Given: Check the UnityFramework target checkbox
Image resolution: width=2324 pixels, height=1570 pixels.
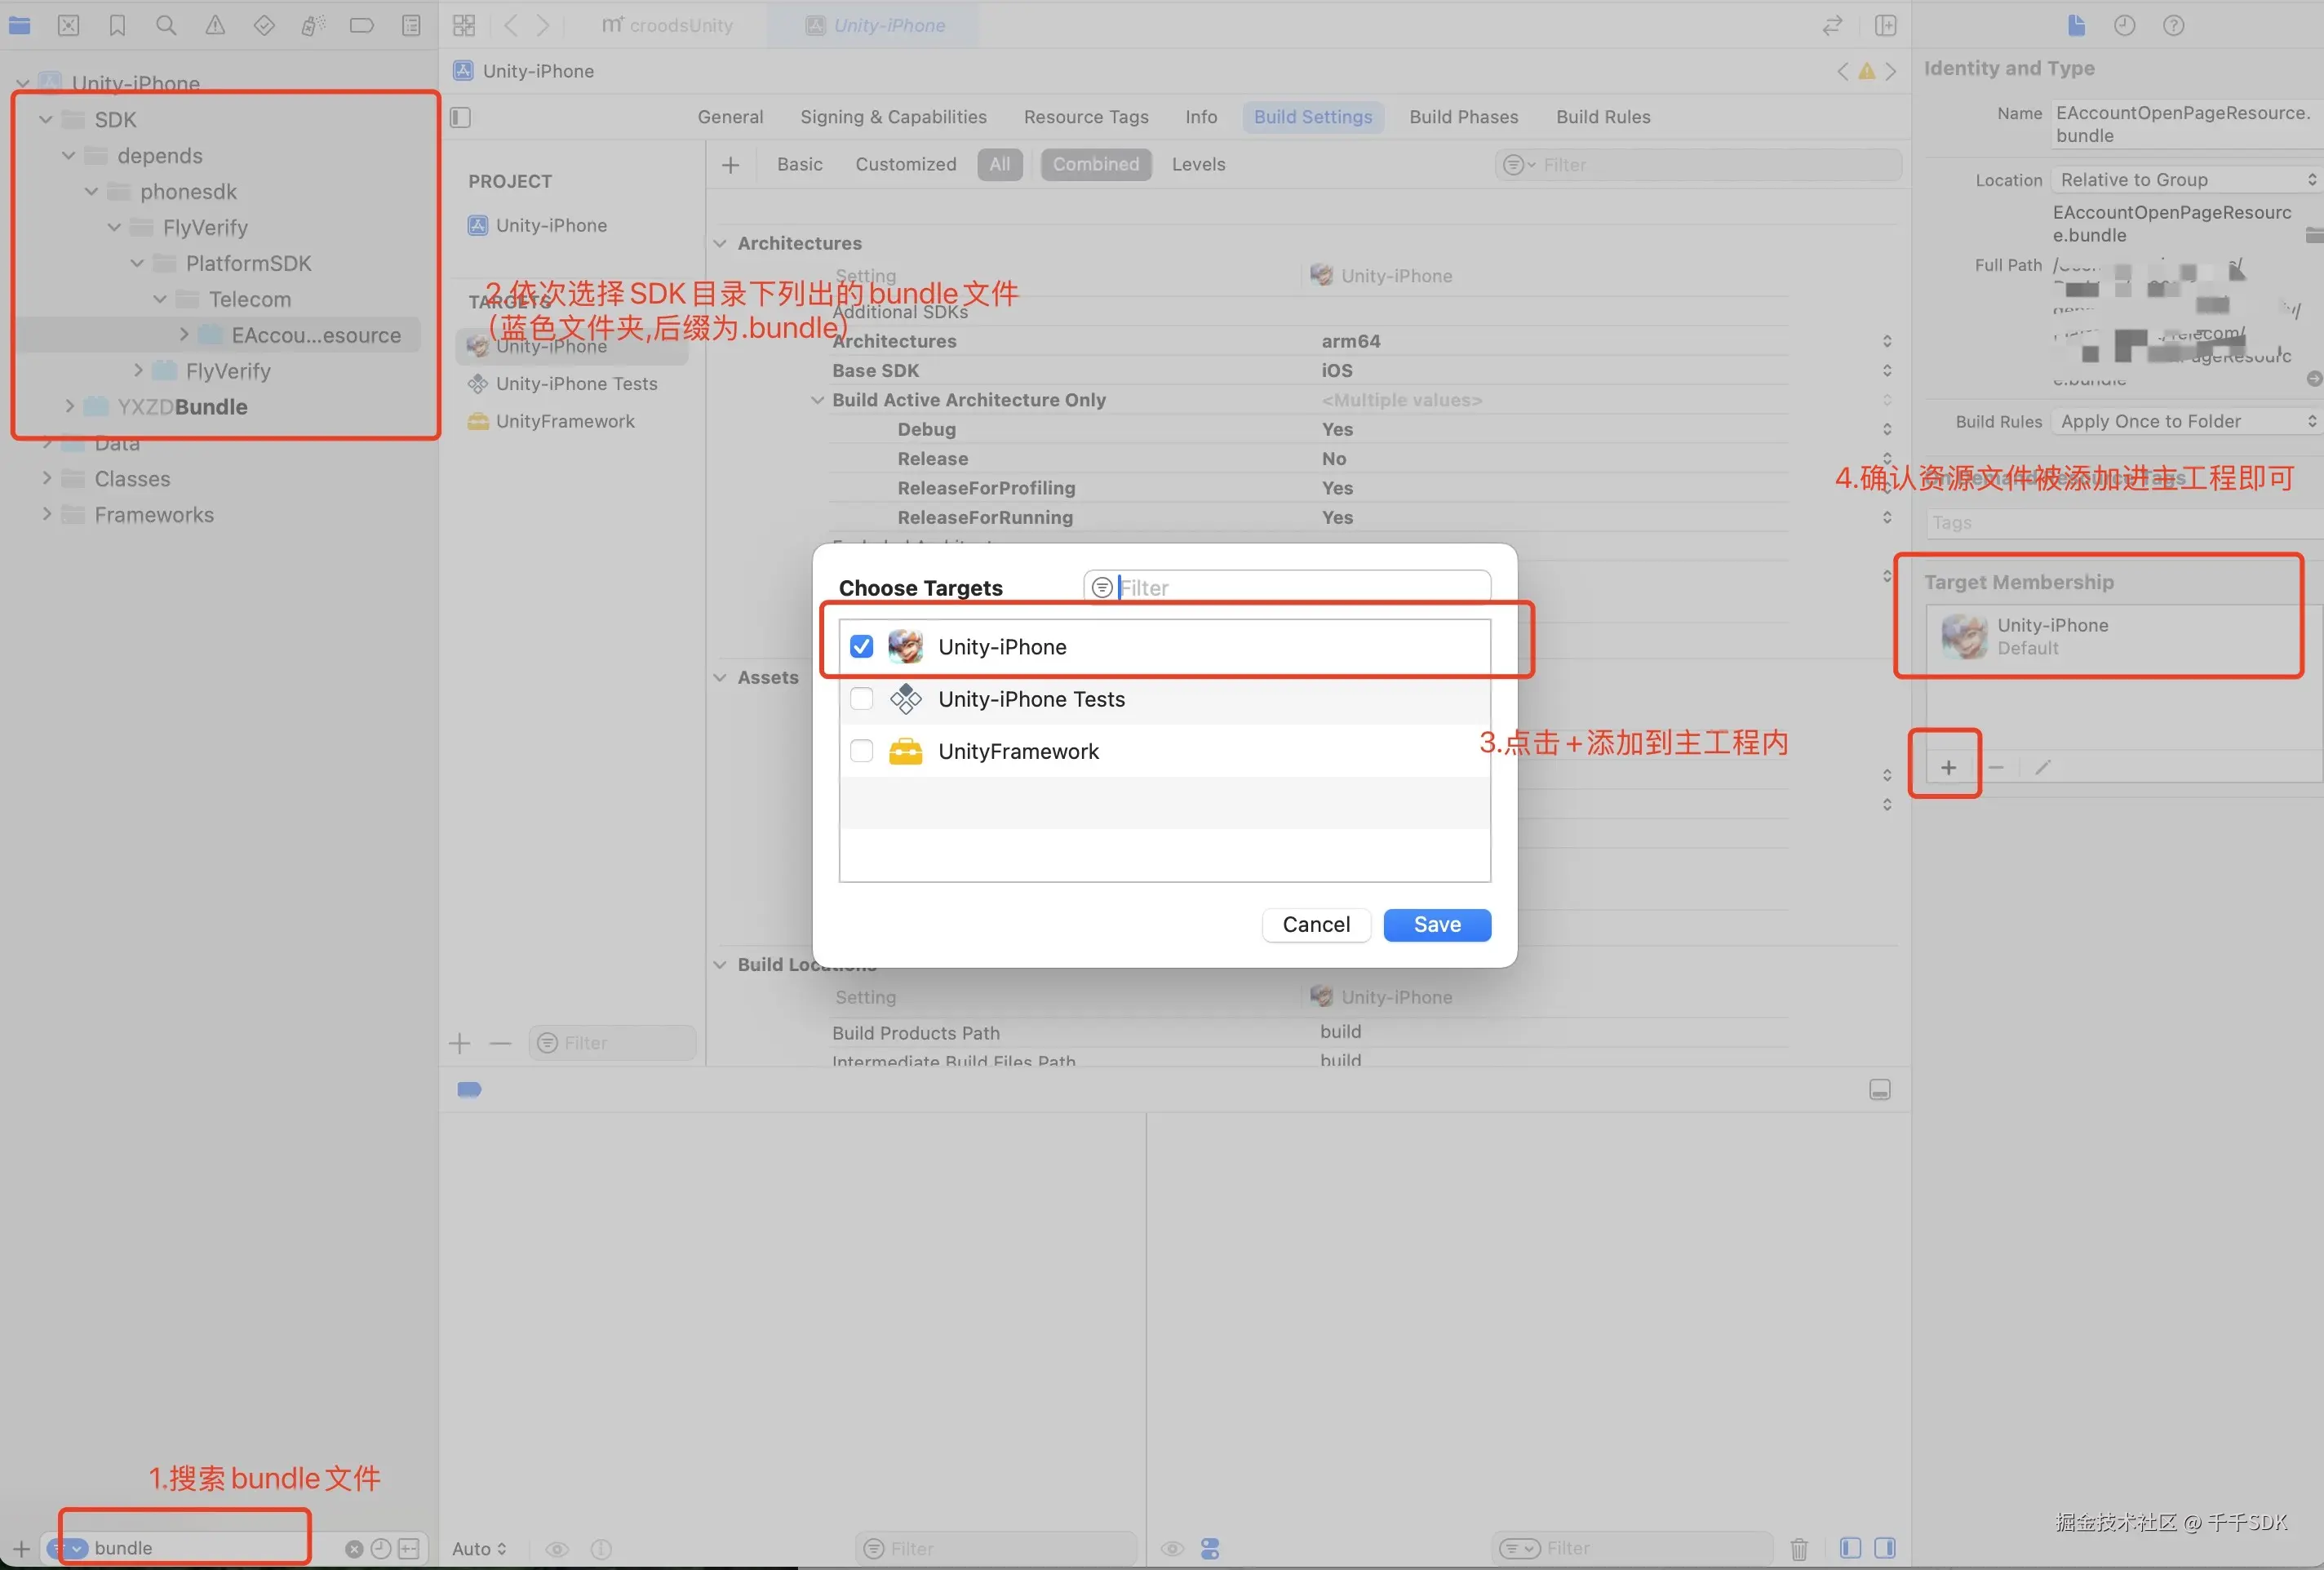Looking at the screenshot, I should pyautogui.click(x=861, y=750).
